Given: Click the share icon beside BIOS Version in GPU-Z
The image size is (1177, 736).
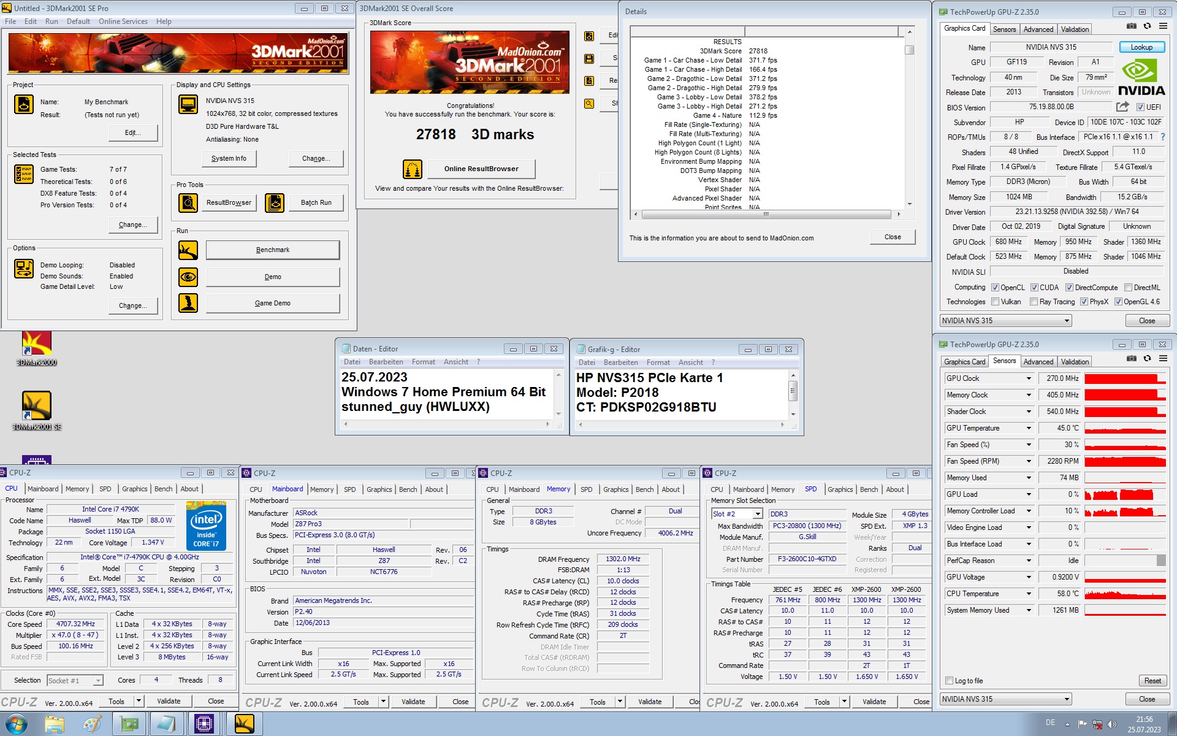Looking at the screenshot, I should pos(1123,106).
